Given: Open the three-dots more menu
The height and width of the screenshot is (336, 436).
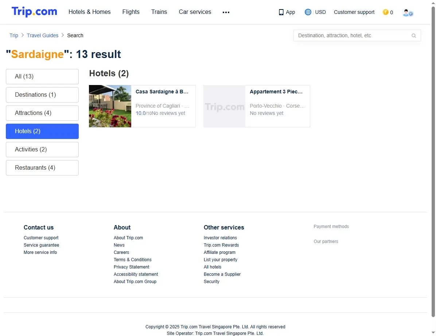Looking at the screenshot, I should [226, 12].
